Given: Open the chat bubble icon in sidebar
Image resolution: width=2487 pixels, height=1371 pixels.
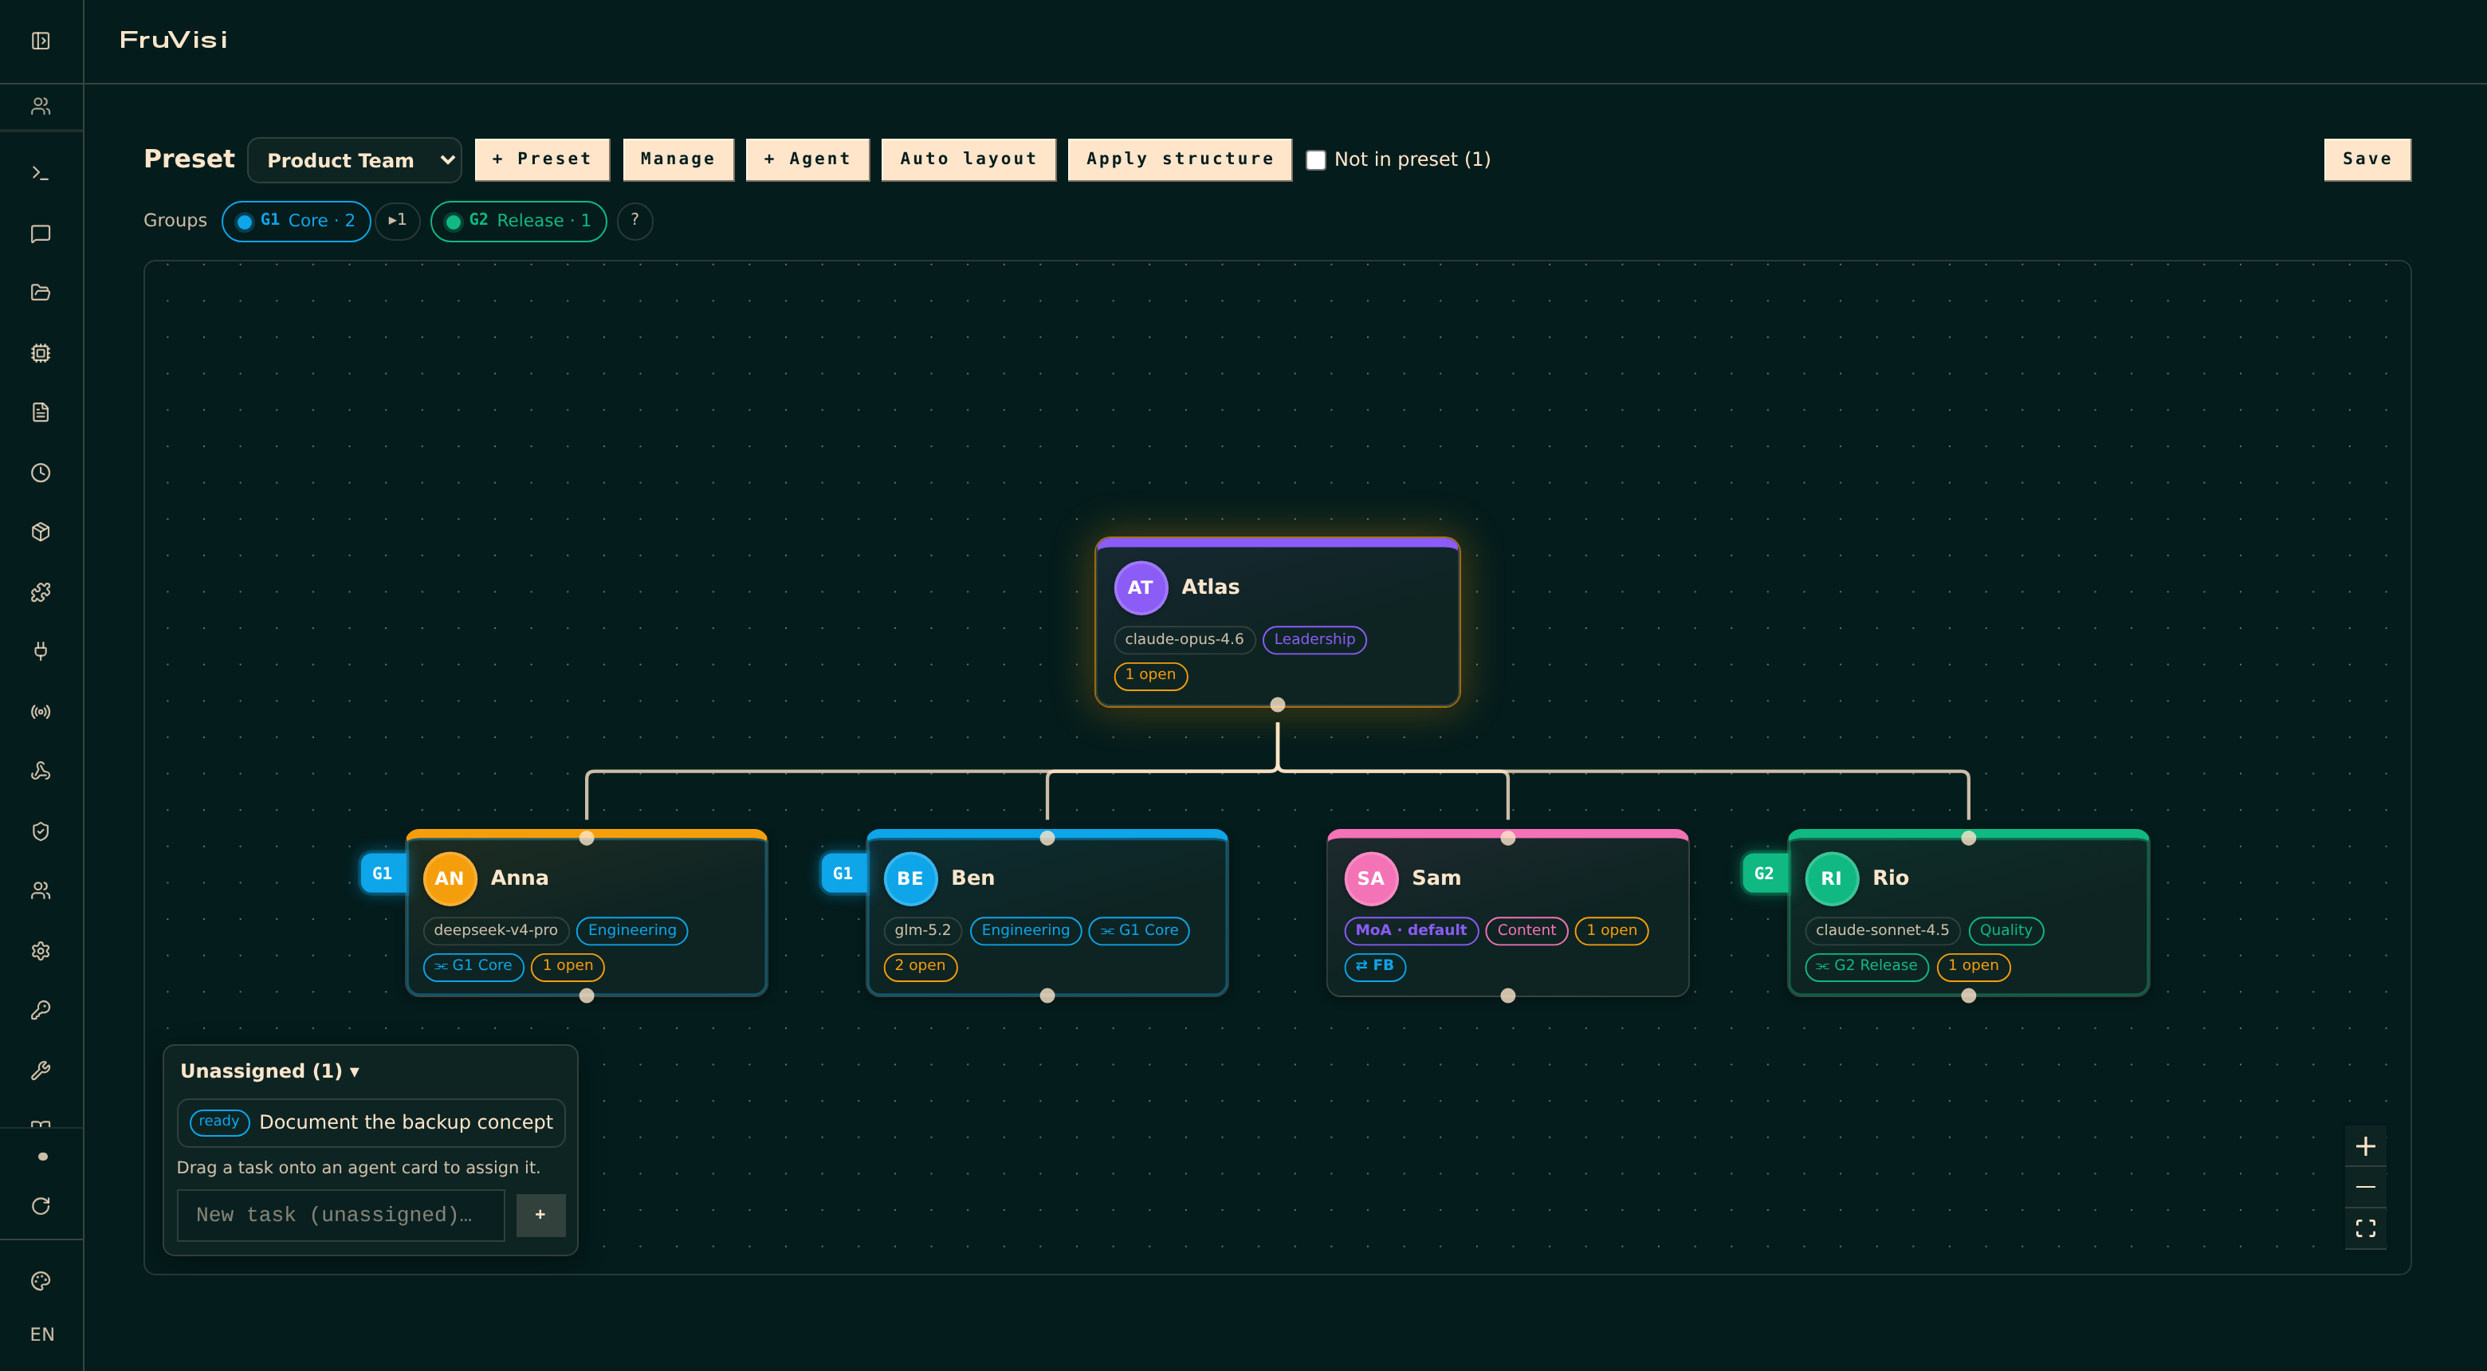Looking at the screenshot, I should coord(41,234).
